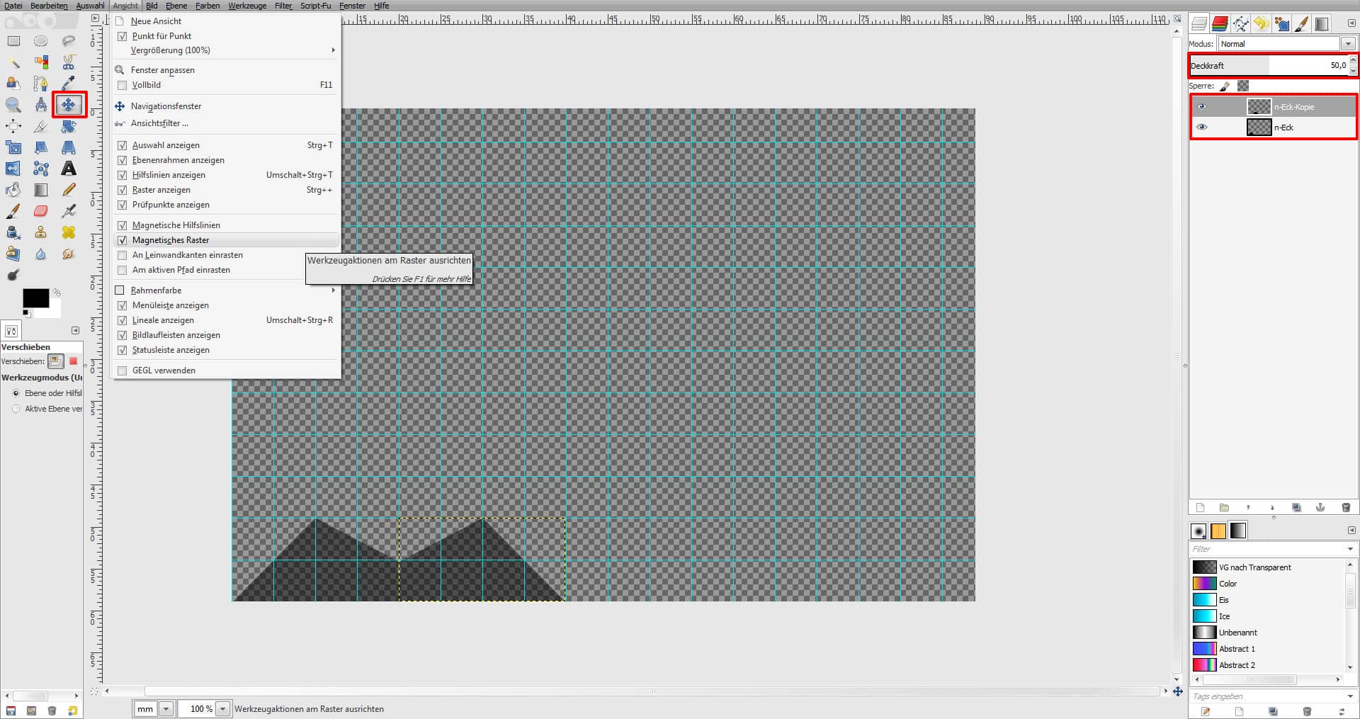The height and width of the screenshot is (719, 1360).
Task: Create a new layer in the Layers panel
Action: [x=1200, y=507]
